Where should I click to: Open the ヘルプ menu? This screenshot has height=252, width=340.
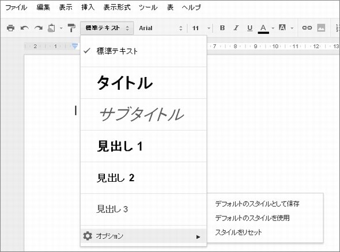[x=191, y=7]
